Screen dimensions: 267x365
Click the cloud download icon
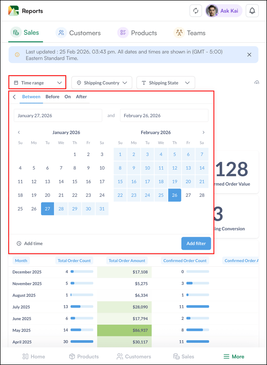(257, 82)
